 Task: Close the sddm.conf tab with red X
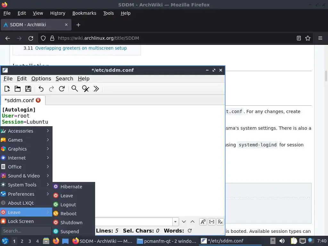(38, 100)
